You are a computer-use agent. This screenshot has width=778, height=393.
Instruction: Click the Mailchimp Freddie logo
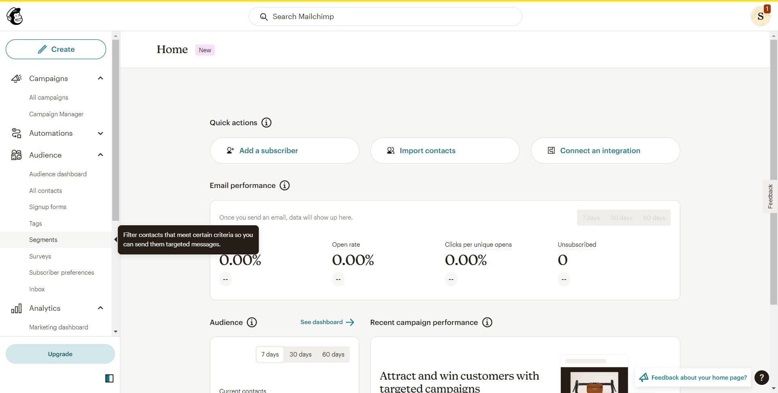point(15,17)
